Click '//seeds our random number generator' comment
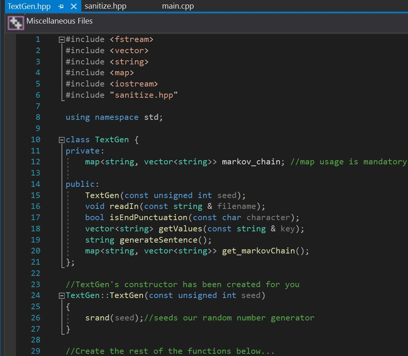 pyautogui.click(x=229, y=318)
